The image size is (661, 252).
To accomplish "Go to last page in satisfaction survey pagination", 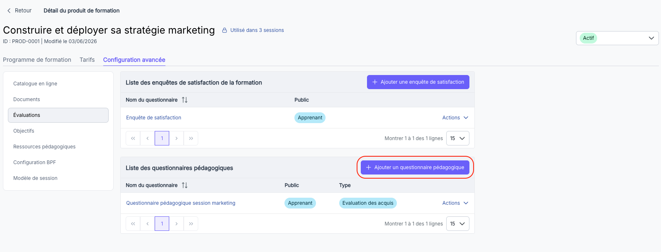I will click(191, 138).
